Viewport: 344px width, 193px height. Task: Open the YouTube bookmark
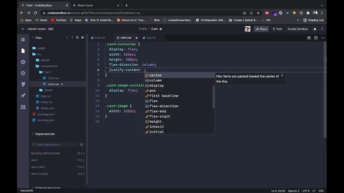[59, 20]
